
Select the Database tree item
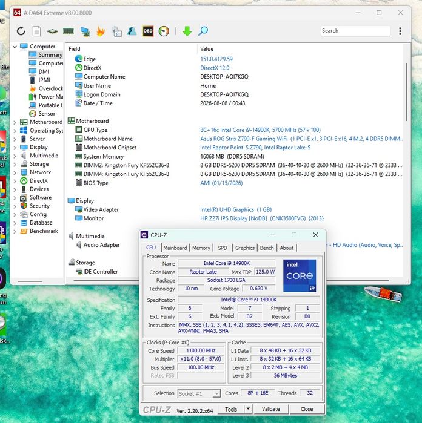tap(41, 223)
